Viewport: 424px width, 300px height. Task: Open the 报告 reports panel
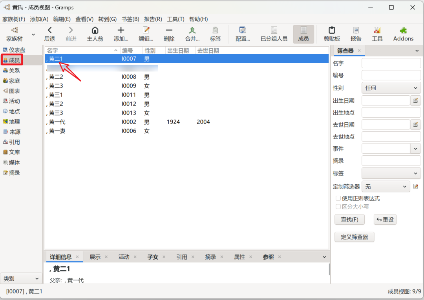[x=356, y=34]
